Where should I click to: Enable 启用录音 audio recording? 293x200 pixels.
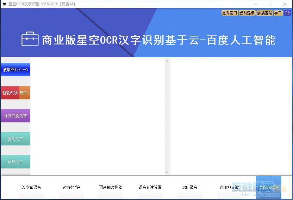coord(189,187)
